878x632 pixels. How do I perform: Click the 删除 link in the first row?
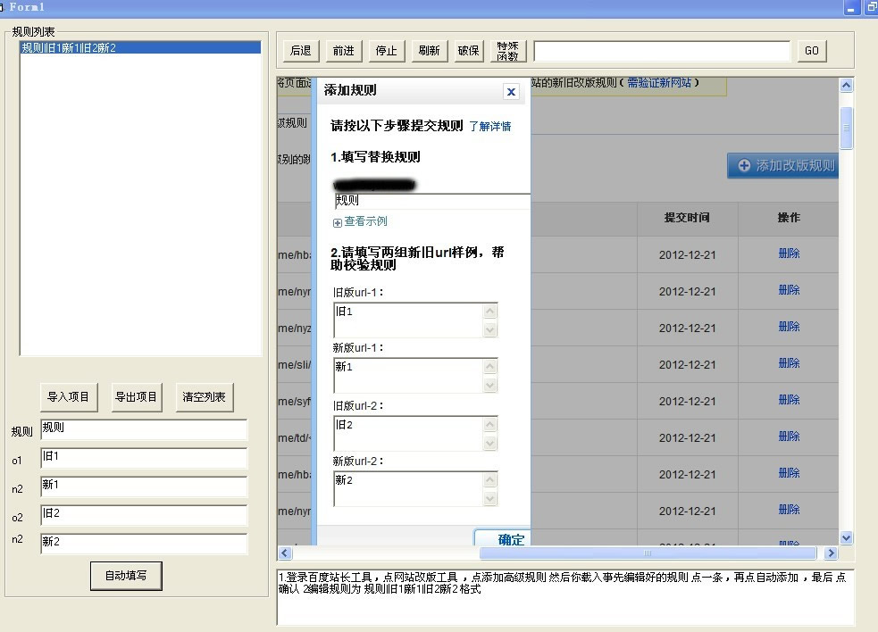789,254
